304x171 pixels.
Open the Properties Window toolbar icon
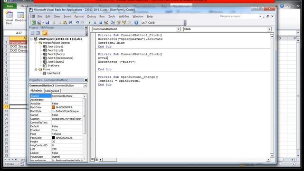(x=118, y=23)
